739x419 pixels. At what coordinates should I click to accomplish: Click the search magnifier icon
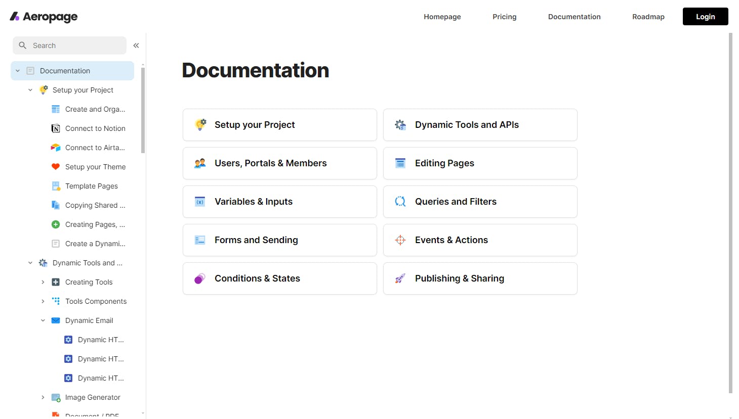(x=23, y=45)
